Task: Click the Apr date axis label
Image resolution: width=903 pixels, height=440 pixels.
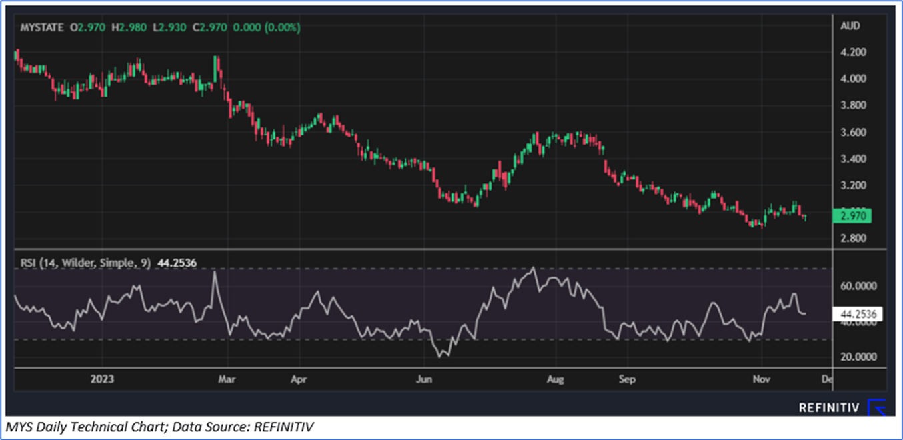Action: click(x=299, y=379)
